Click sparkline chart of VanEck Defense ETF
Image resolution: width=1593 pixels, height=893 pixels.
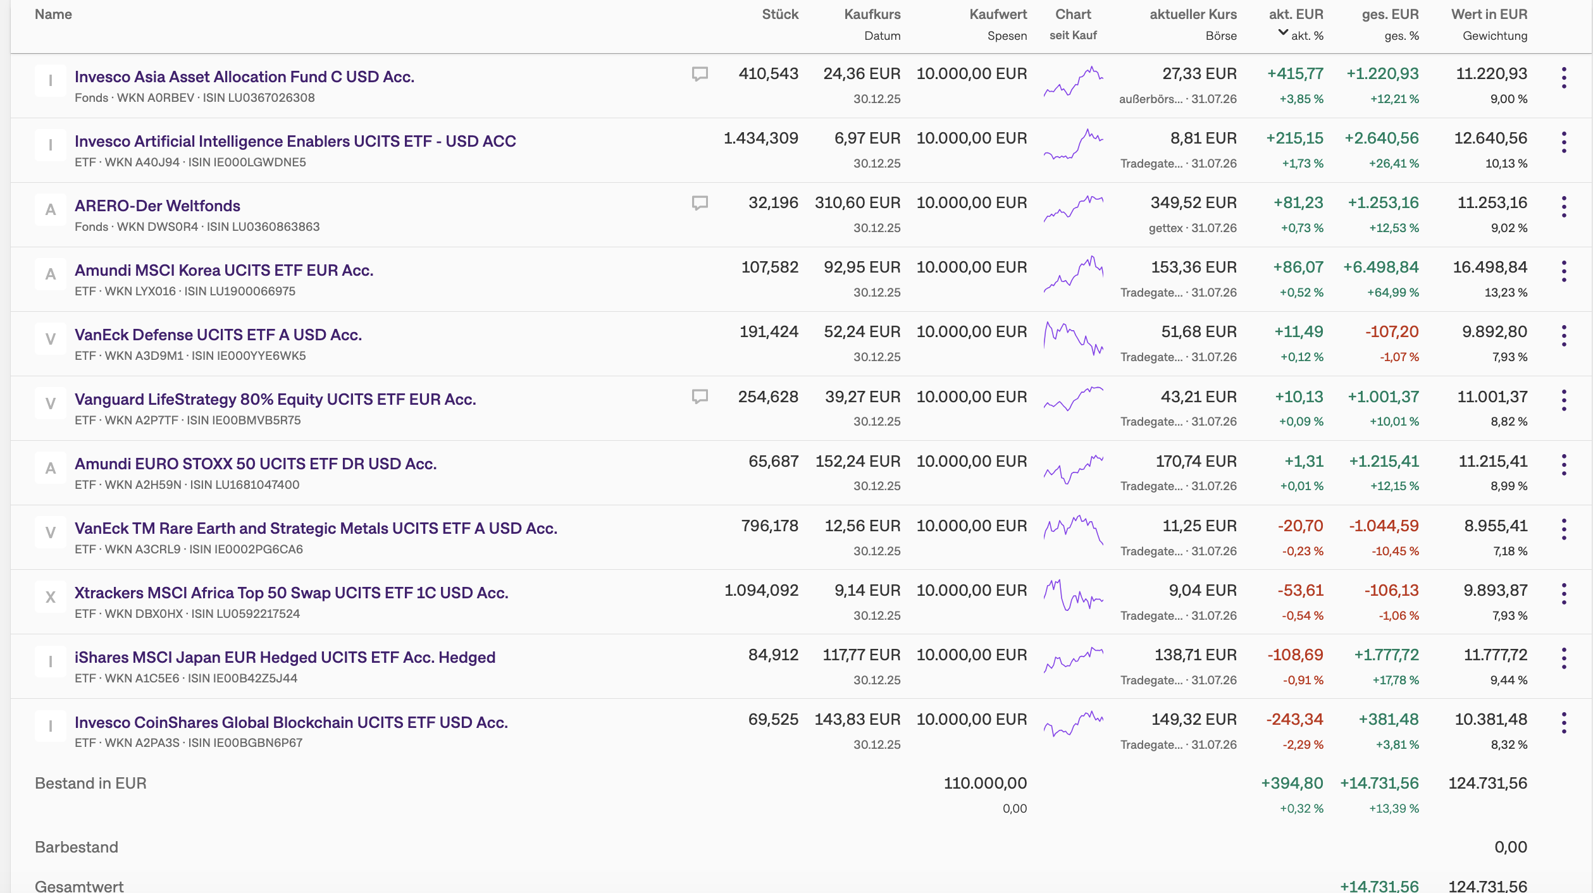point(1073,339)
